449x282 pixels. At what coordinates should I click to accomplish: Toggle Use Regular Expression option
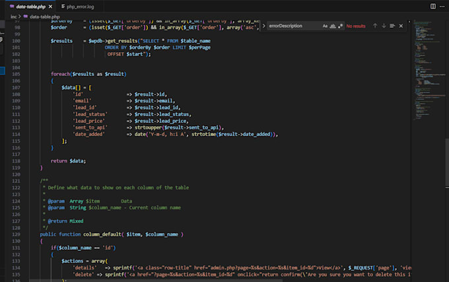[x=340, y=26]
